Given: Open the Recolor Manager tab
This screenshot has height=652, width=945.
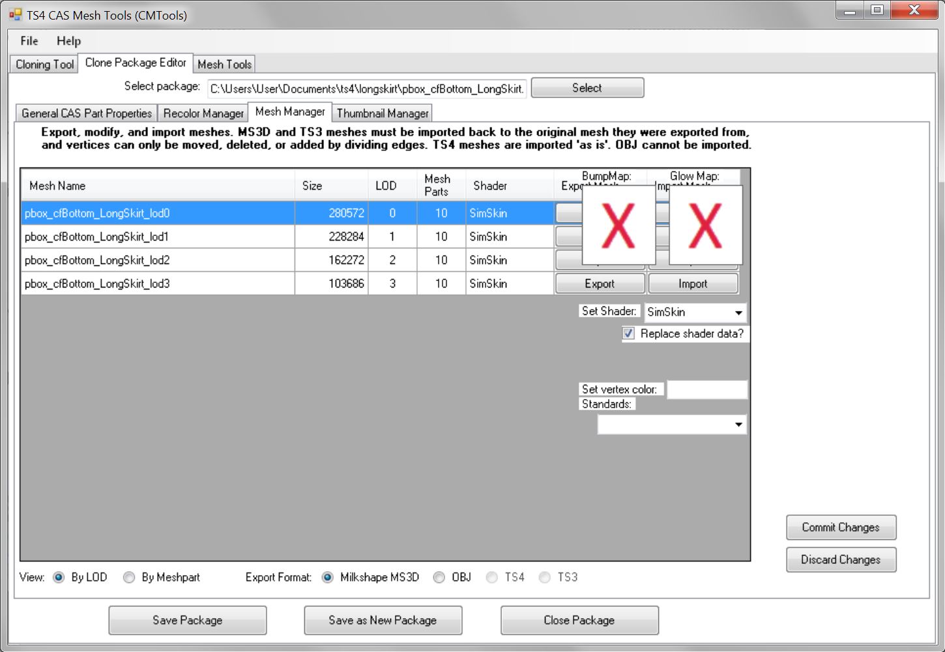Looking at the screenshot, I should pos(203,113).
